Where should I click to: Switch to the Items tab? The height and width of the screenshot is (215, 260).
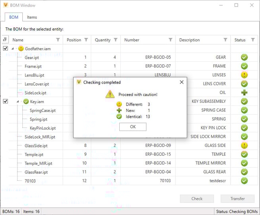32,18
